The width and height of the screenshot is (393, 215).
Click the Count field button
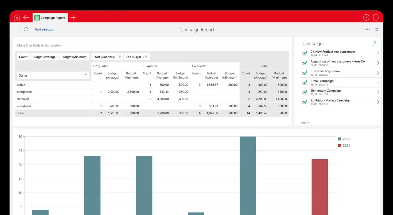point(23,57)
